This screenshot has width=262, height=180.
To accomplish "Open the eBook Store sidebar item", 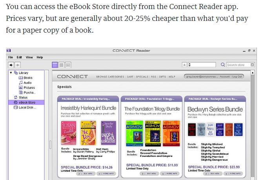I will (26, 103).
